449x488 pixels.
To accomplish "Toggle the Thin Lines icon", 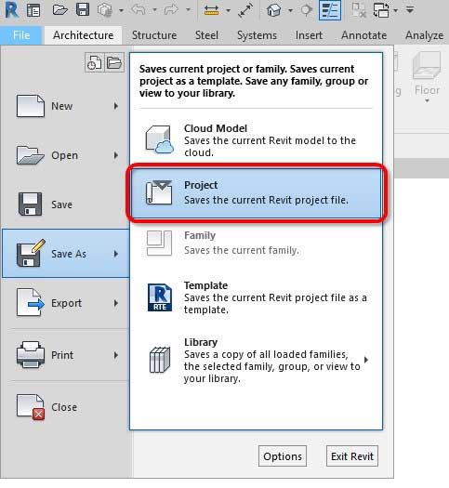I will click(330, 10).
